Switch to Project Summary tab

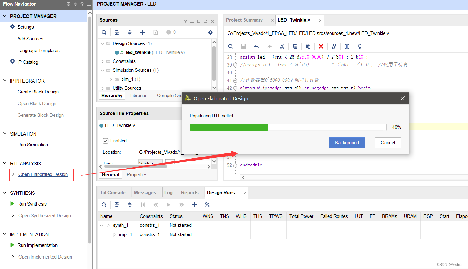(x=244, y=20)
